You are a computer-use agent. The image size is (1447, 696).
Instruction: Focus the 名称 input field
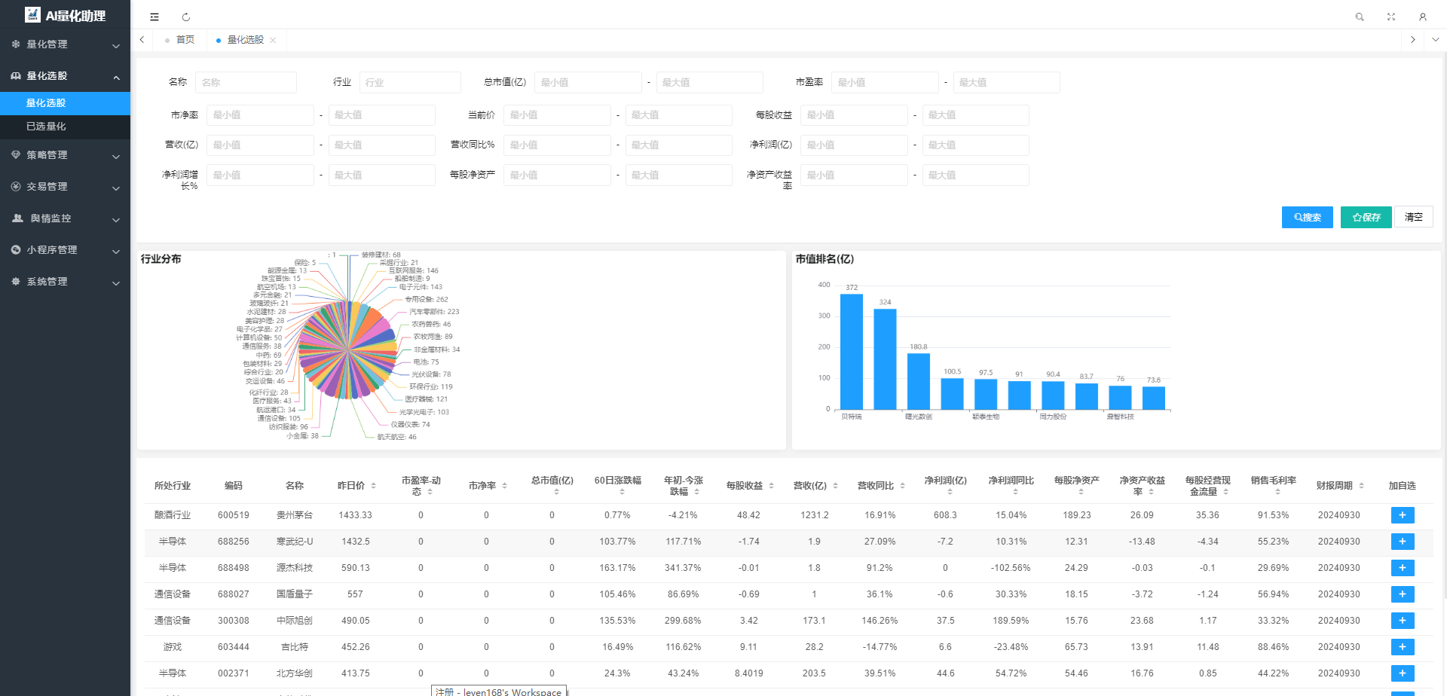(246, 82)
